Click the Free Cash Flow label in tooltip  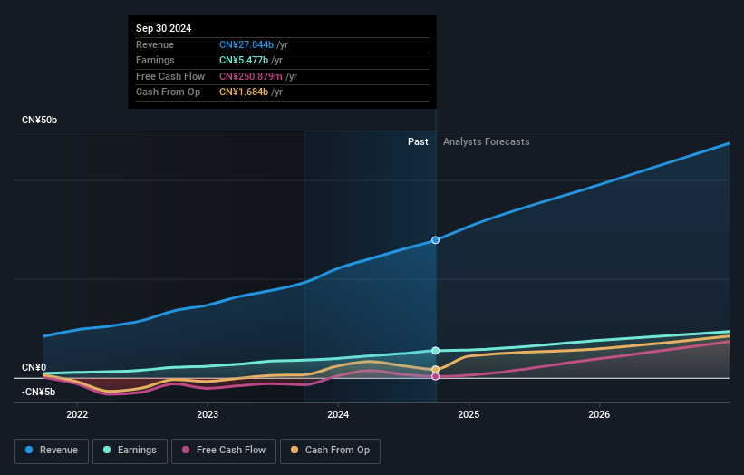pos(170,76)
